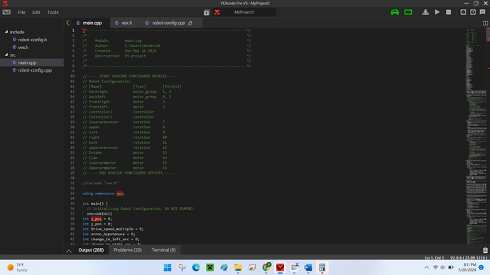The image size is (490, 275).
Task: Show the Output (288) panel tab
Action: coord(91,250)
